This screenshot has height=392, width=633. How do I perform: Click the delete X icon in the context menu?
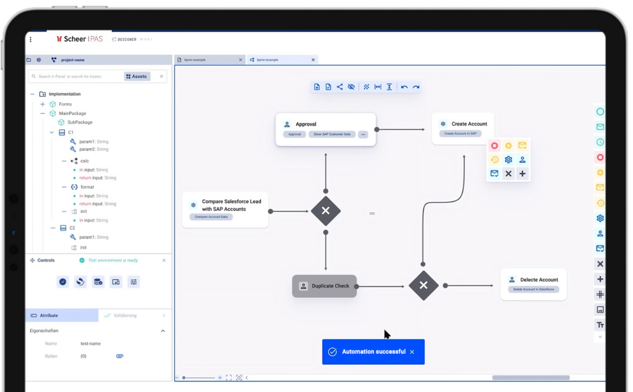508,174
